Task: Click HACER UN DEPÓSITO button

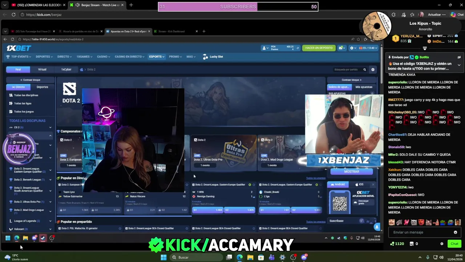Action: click(x=319, y=48)
